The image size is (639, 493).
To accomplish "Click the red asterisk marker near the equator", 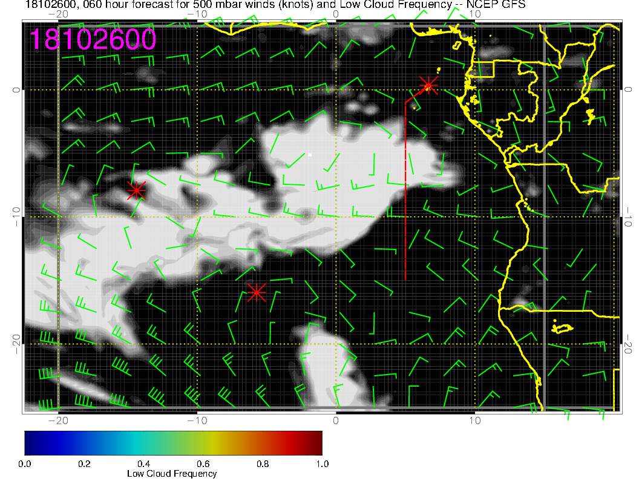I will coord(428,85).
